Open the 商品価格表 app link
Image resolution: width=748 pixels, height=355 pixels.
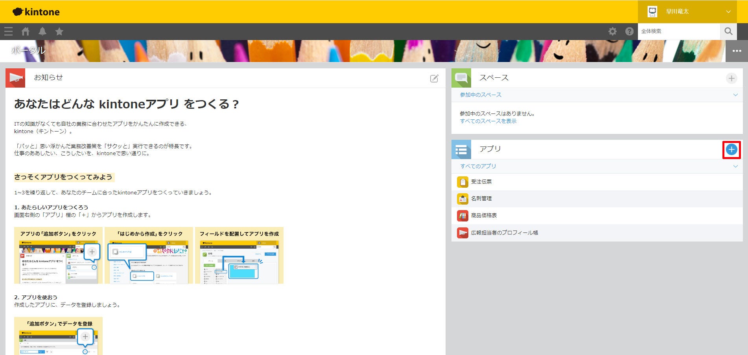(x=484, y=216)
